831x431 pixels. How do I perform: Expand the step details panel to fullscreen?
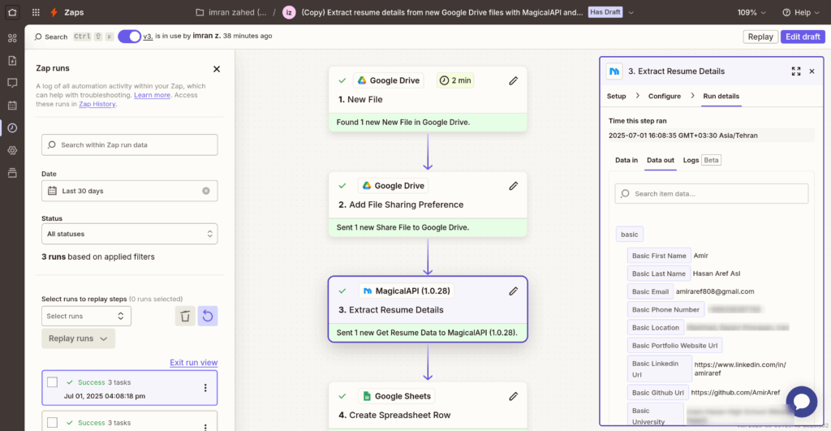796,71
